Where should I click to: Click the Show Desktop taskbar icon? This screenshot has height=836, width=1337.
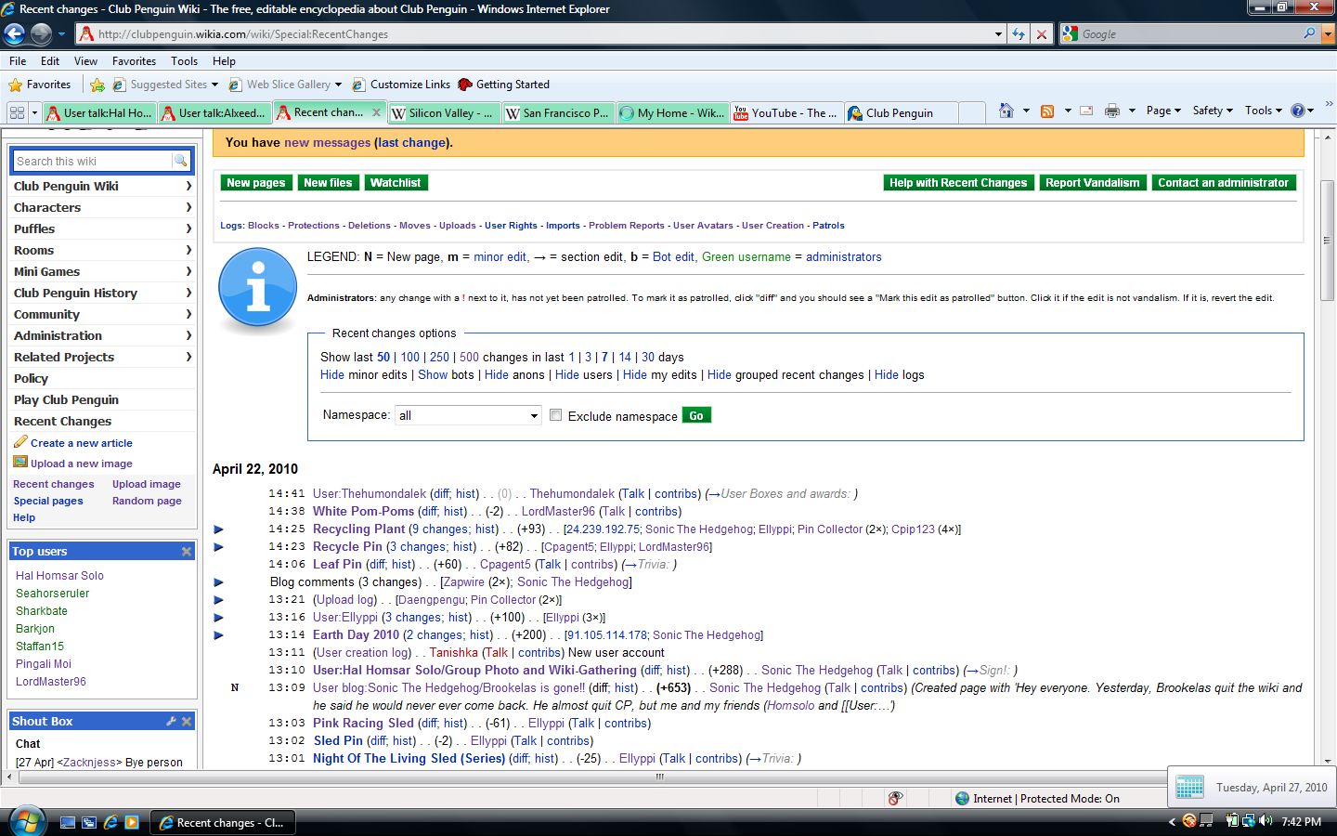[x=68, y=822]
